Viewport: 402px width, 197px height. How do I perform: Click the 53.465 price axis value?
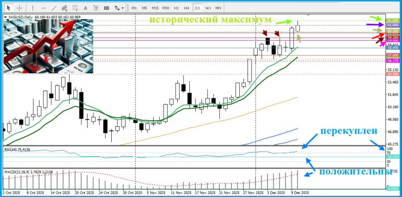tap(393, 82)
